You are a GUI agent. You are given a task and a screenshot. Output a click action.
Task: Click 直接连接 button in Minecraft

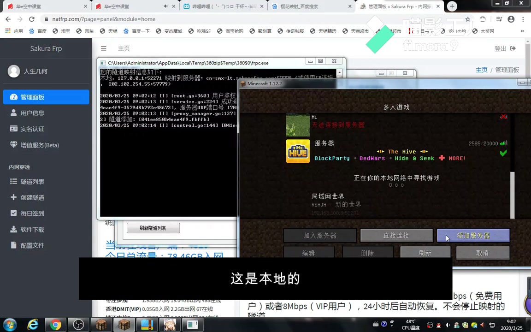396,236
